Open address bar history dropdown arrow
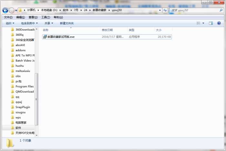 click(x=160, y=10)
